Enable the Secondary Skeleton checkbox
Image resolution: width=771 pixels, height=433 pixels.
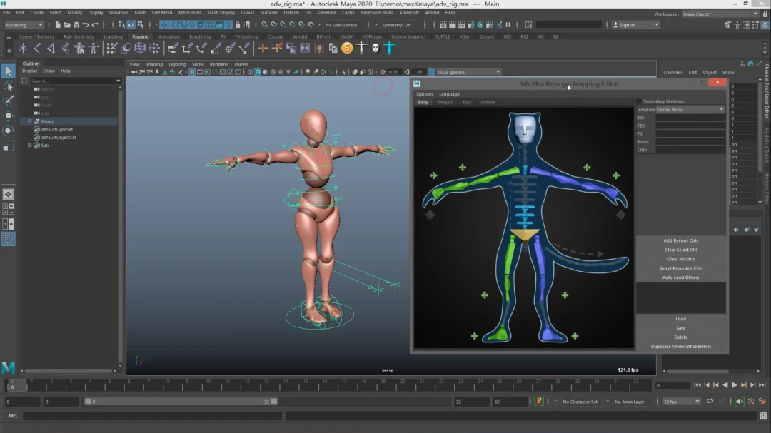(x=640, y=101)
